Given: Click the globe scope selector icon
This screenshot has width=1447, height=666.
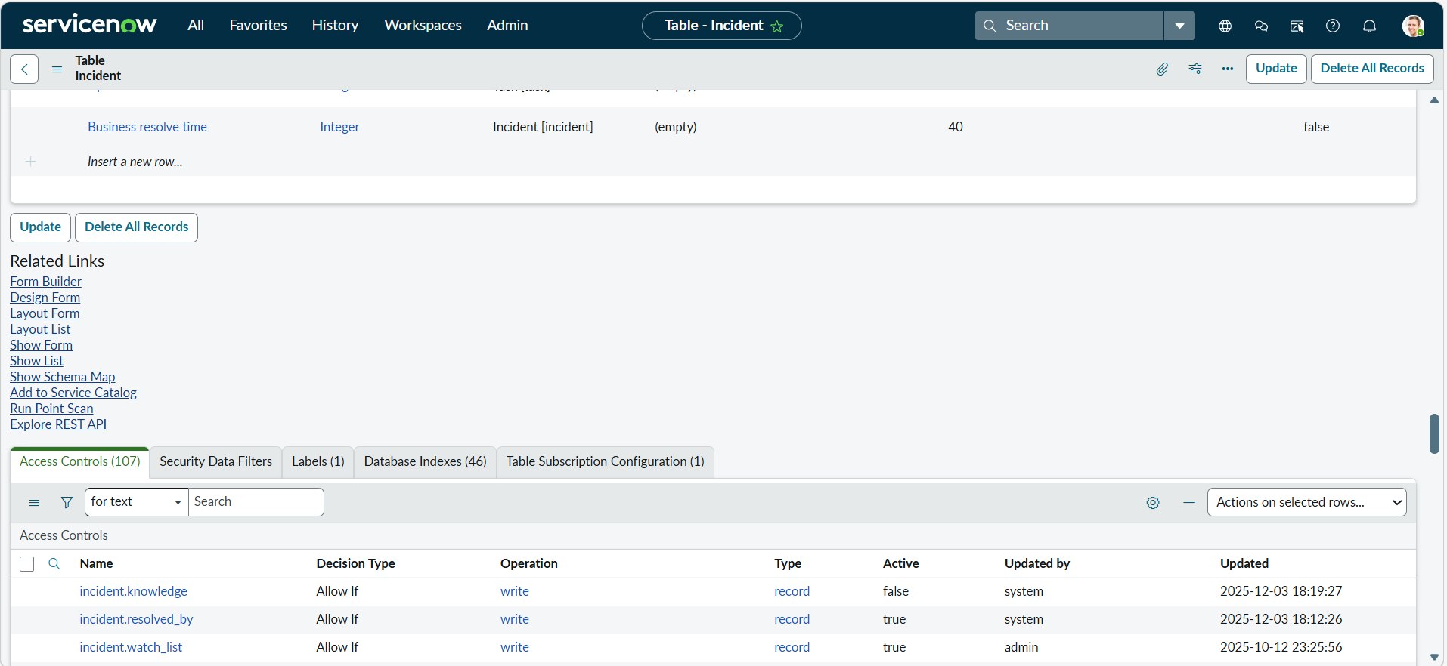Looking at the screenshot, I should [1225, 26].
